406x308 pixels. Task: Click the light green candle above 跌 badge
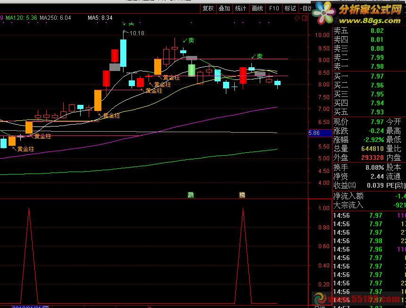coord(191,70)
